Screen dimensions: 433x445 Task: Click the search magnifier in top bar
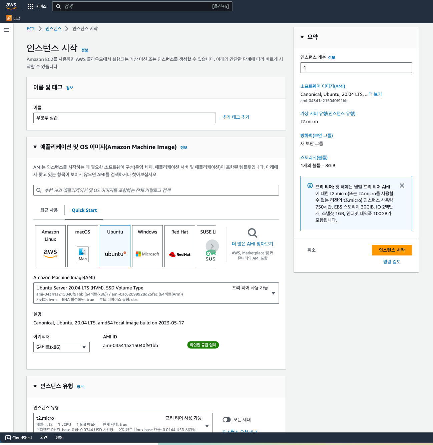[x=58, y=6]
